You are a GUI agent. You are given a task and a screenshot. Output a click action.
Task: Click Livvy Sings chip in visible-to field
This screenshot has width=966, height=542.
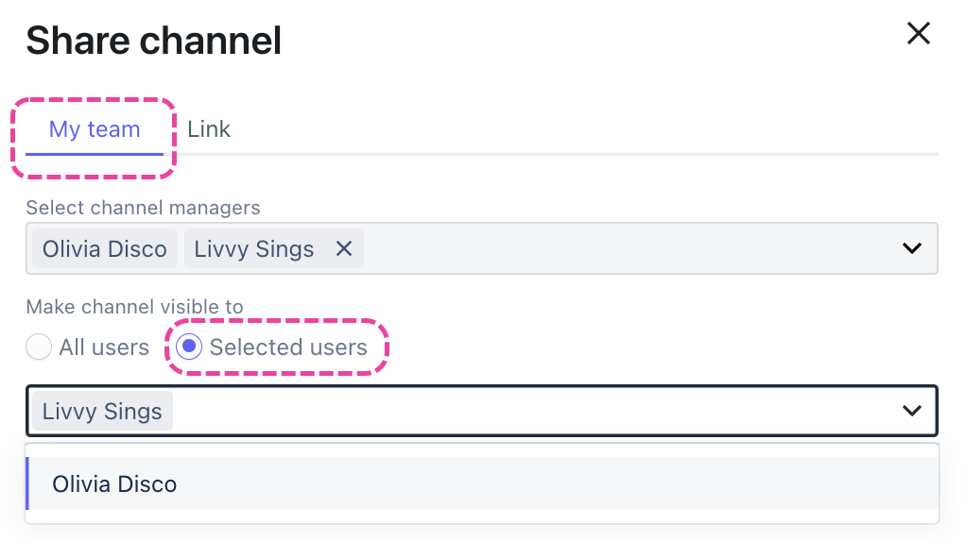coord(102,412)
